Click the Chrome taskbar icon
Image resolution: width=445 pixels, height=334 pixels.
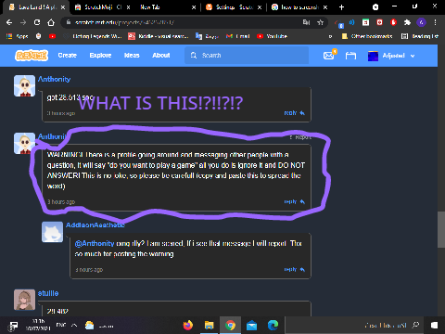click(230, 326)
